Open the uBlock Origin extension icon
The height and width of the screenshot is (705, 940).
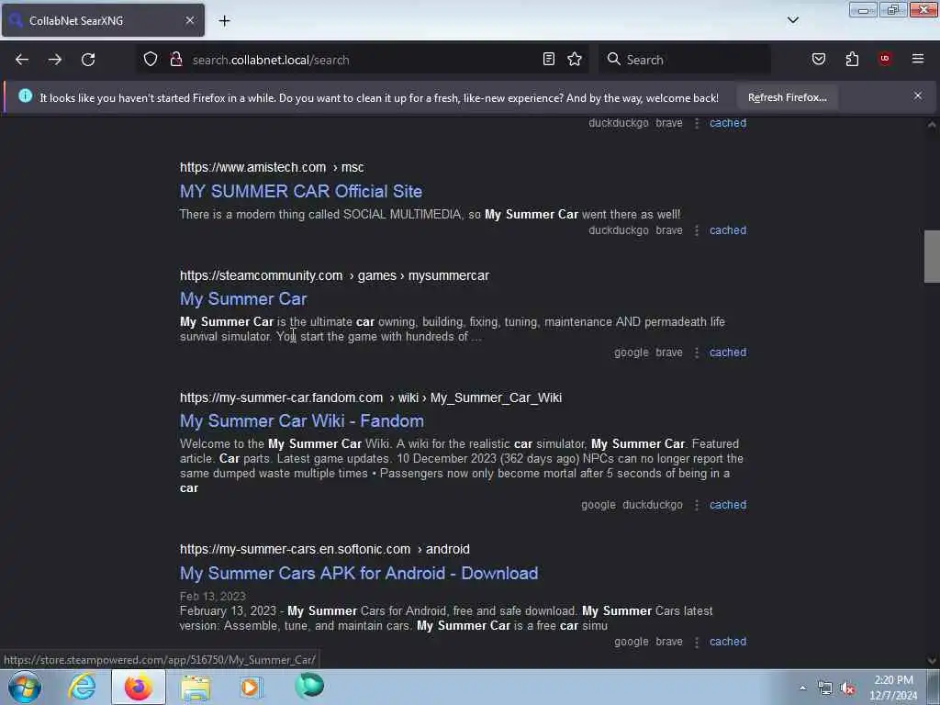885,59
